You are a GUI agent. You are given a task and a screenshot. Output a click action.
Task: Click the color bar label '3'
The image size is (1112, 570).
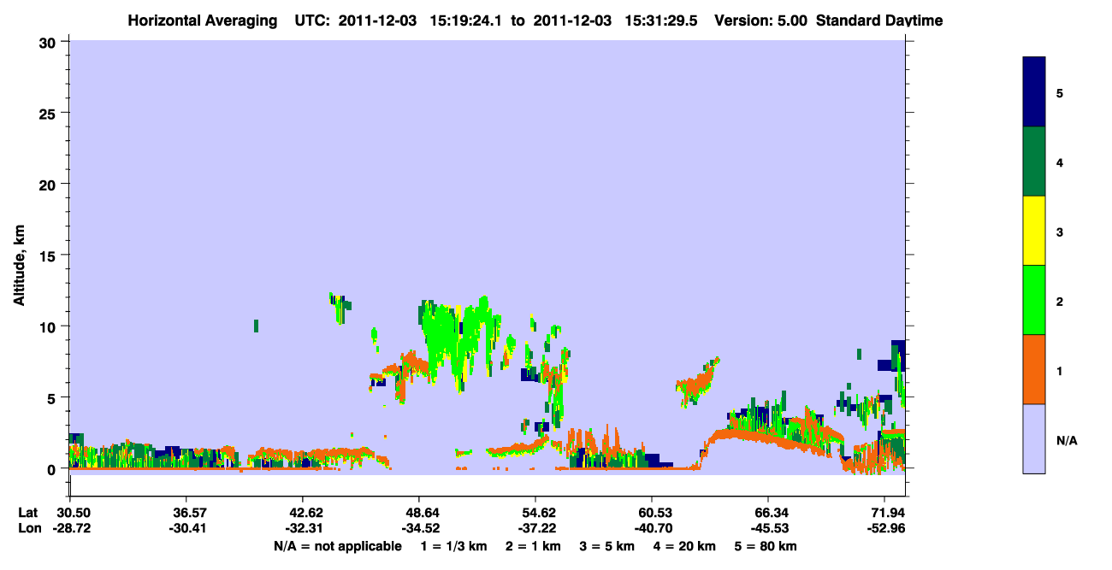pyautogui.click(x=1060, y=232)
